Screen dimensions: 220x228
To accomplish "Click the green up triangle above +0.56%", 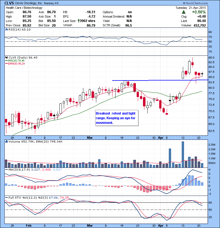I will click(x=184, y=12).
